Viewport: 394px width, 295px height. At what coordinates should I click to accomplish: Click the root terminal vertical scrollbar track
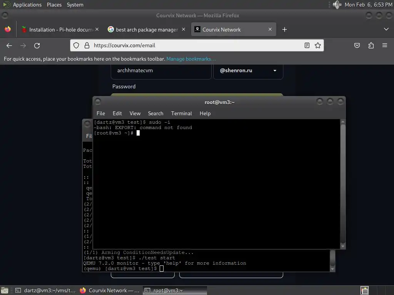click(x=343, y=184)
